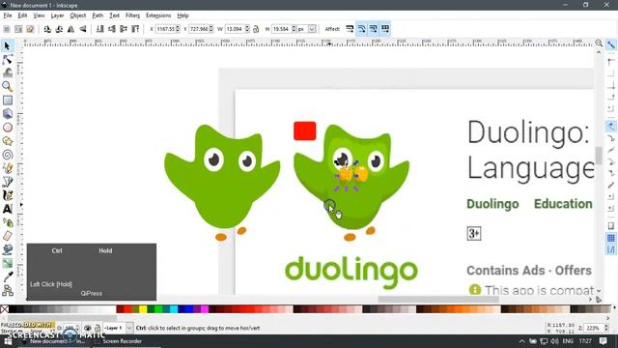Toggle scale rounded corners affect option
618x348 pixels.
(361, 29)
